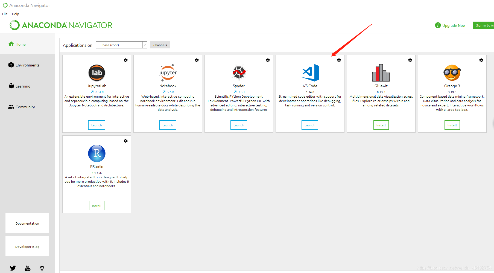Switch to the Environments tab
Viewport: 494px width, 273px height.
click(27, 65)
